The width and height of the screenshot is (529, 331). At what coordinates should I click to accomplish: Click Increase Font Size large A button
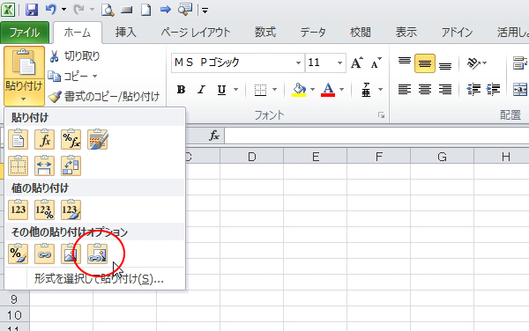coord(357,63)
